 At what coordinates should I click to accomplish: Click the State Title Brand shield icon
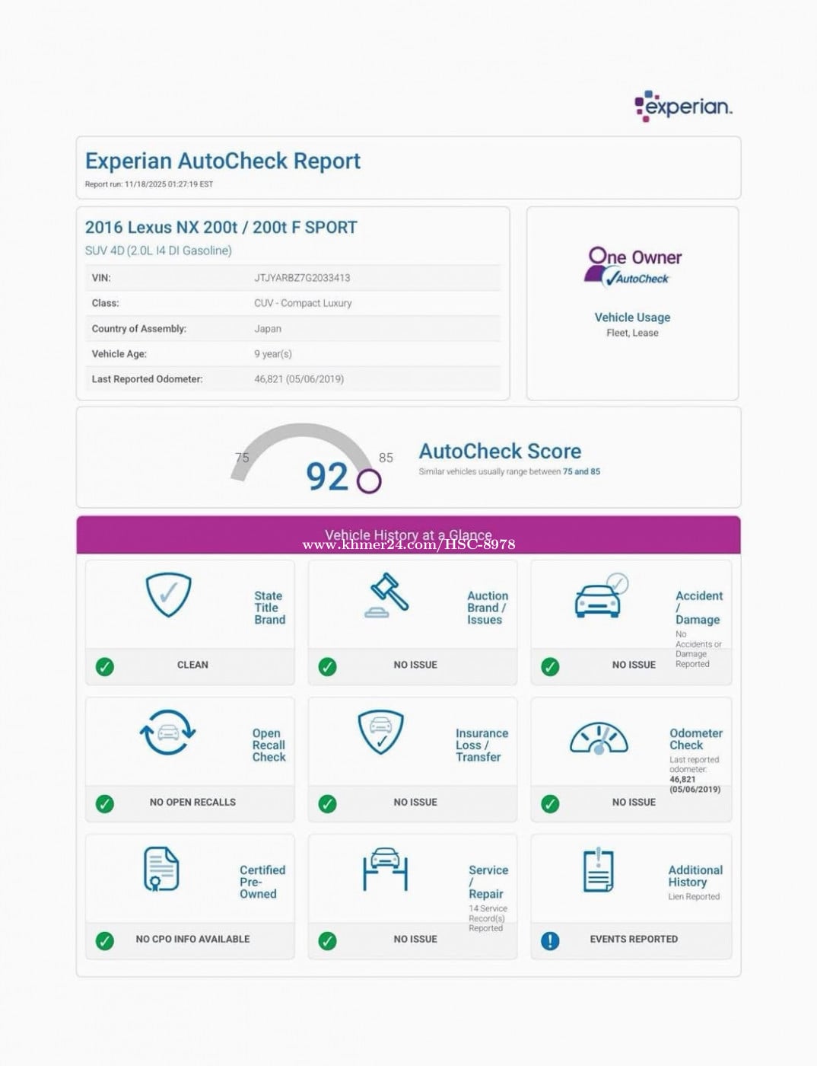[x=168, y=595]
